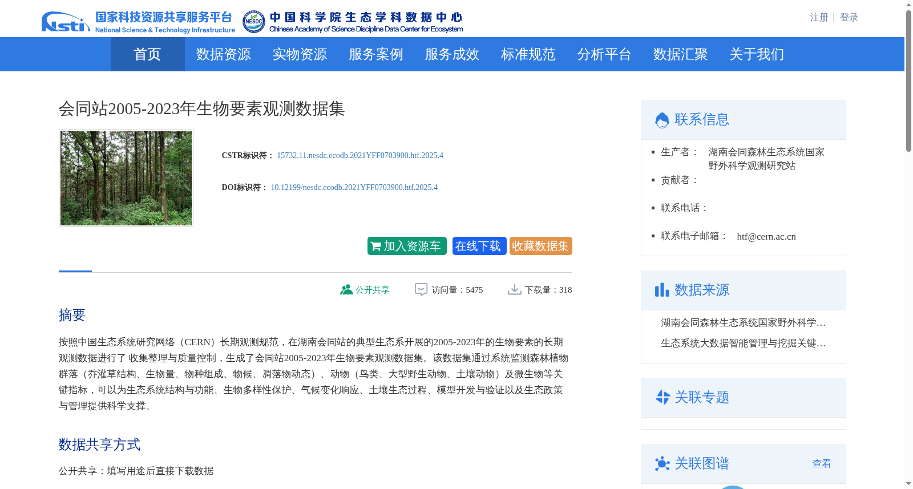Click the 公开共享 people icon
The height and width of the screenshot is (489, 913).
pos(346,289)
